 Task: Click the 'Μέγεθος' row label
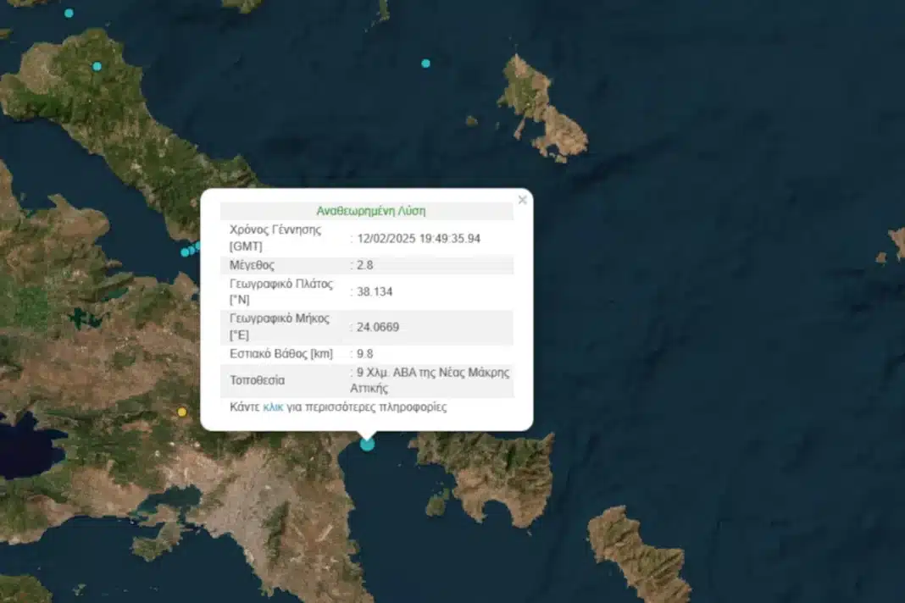tap(252, 265)
